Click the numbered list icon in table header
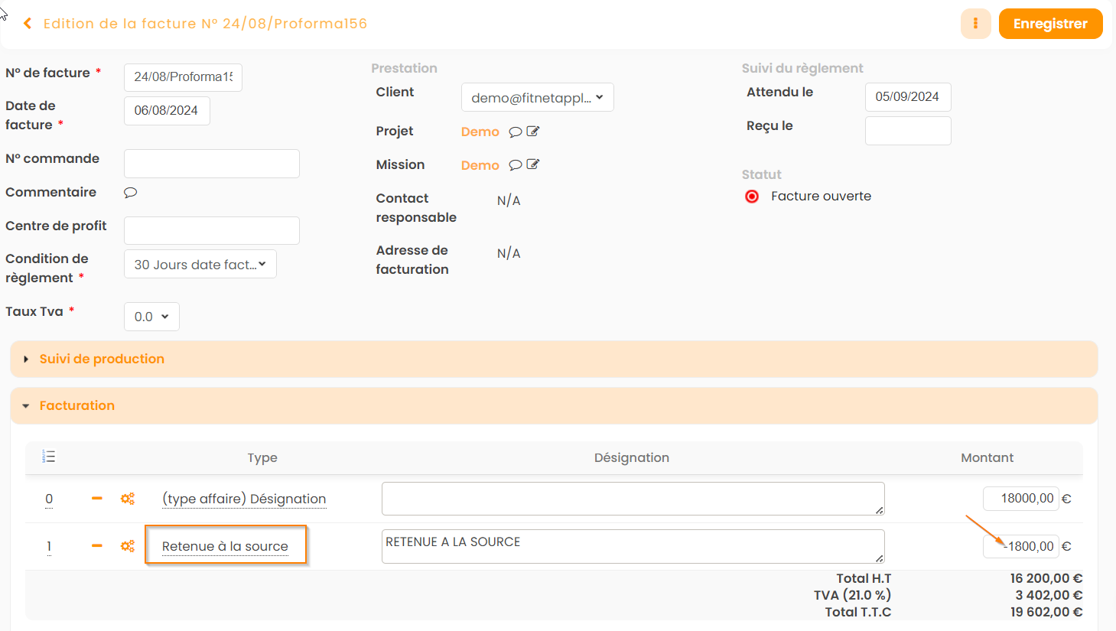This screenshot has width=1116, height=631. 49,457
